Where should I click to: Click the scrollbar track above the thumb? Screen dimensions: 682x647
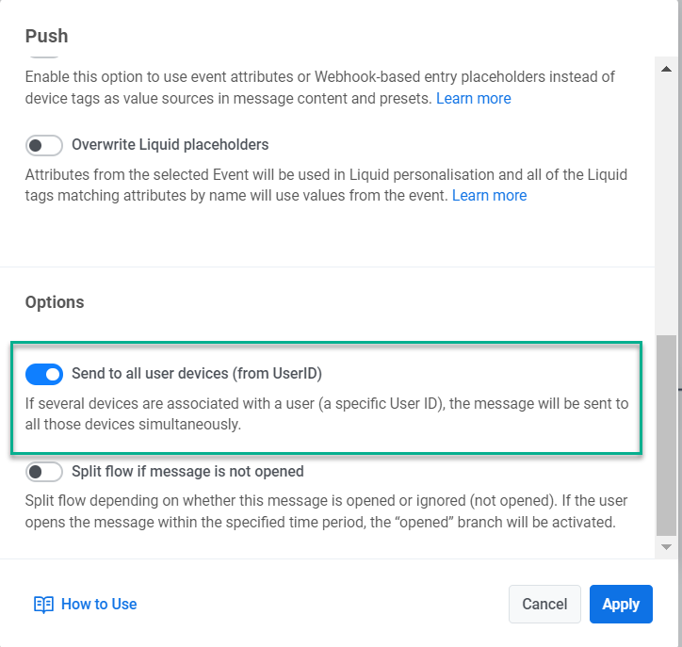pos(666,207)
